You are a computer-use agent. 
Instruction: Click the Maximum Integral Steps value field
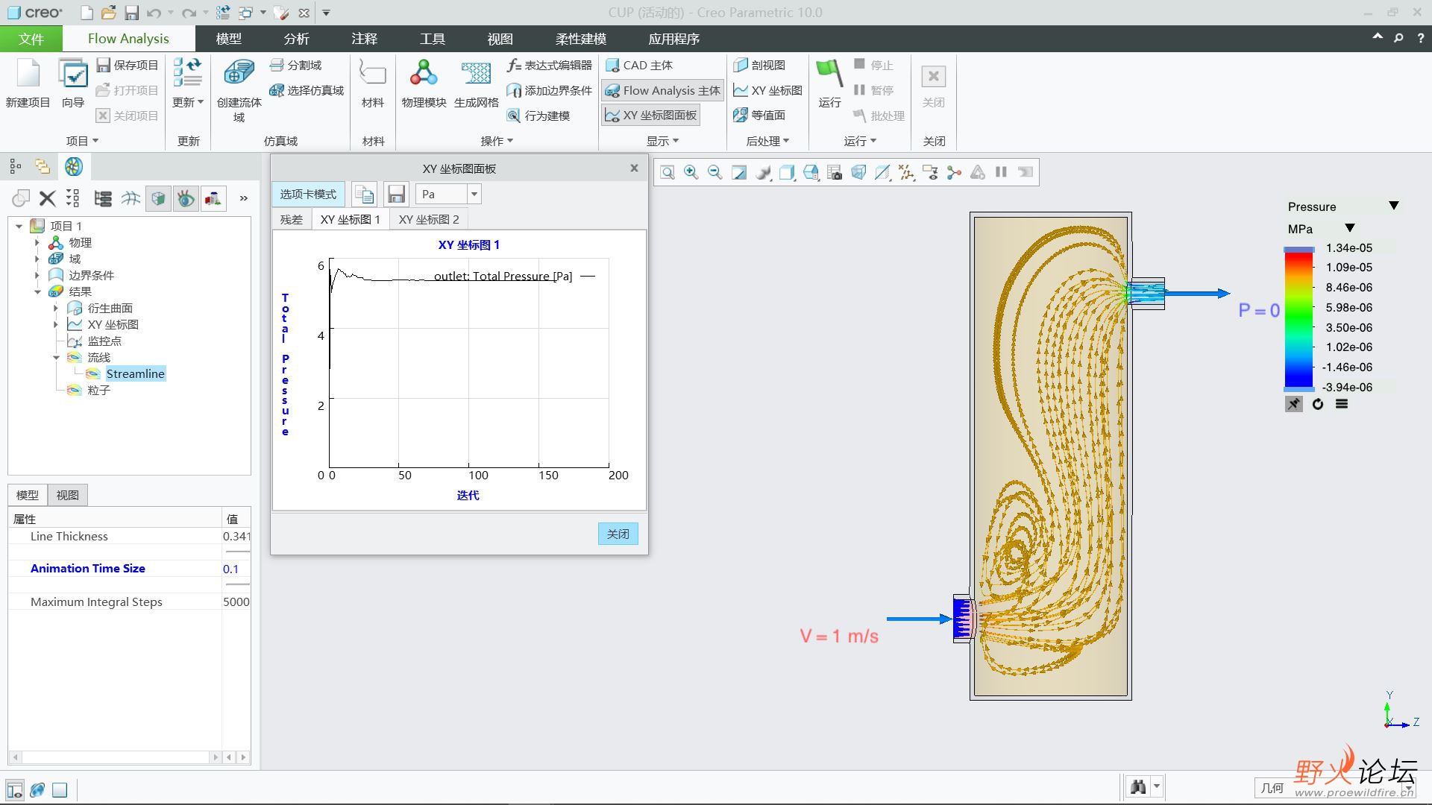(236, 602)
